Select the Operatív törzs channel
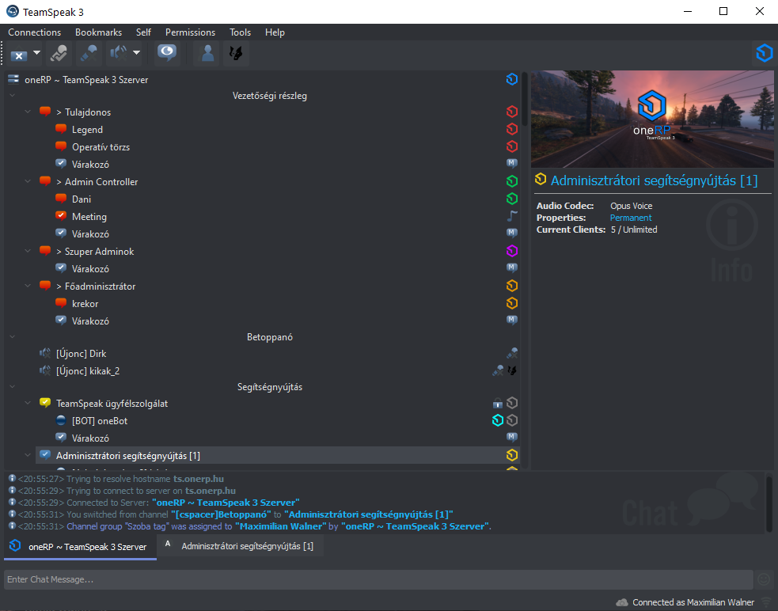The image size is (778, 611). tap(101, 147)
